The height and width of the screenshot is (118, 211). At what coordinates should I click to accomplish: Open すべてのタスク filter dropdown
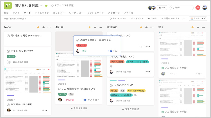point(118,19)
